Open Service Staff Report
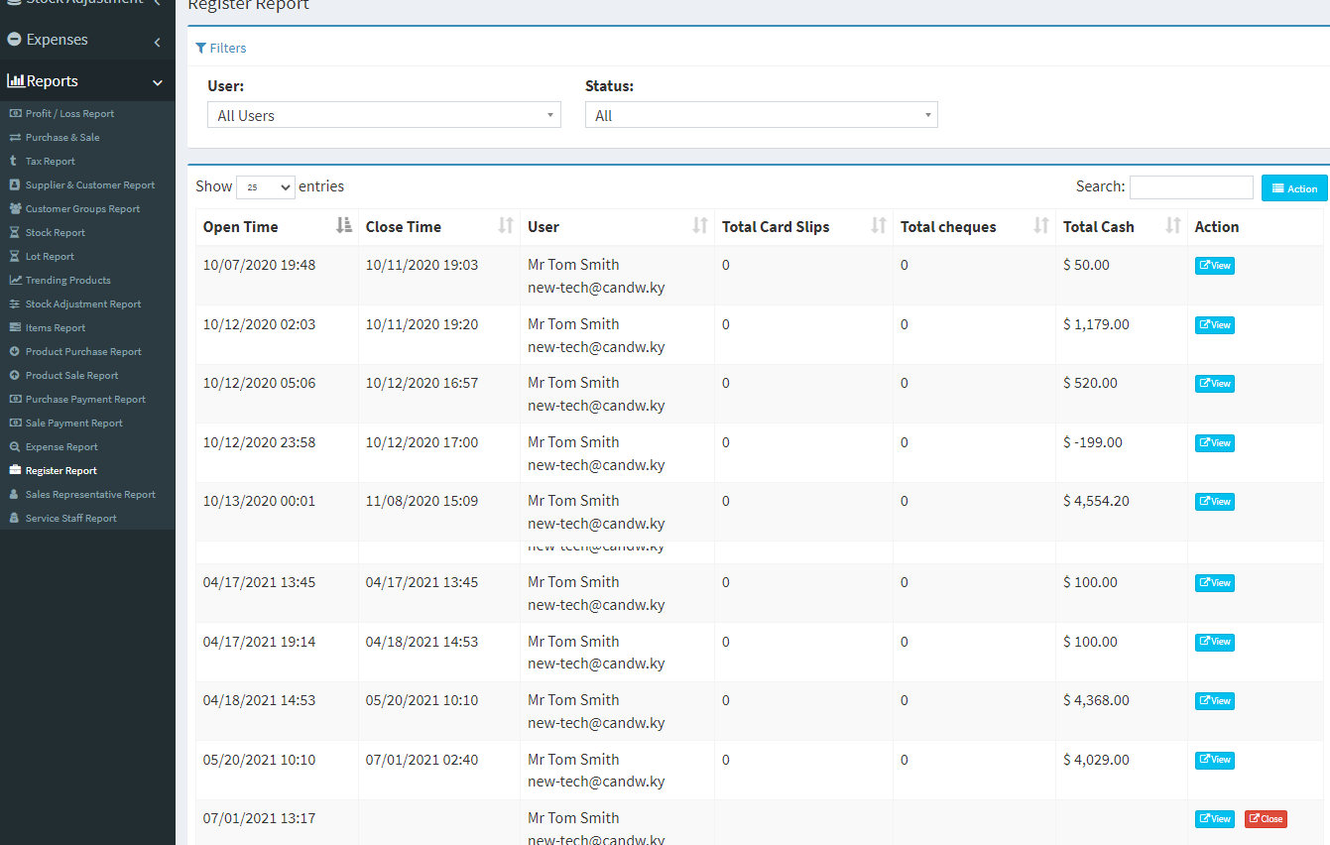This screenshot has height=845, width=1330. coord(70,518)
